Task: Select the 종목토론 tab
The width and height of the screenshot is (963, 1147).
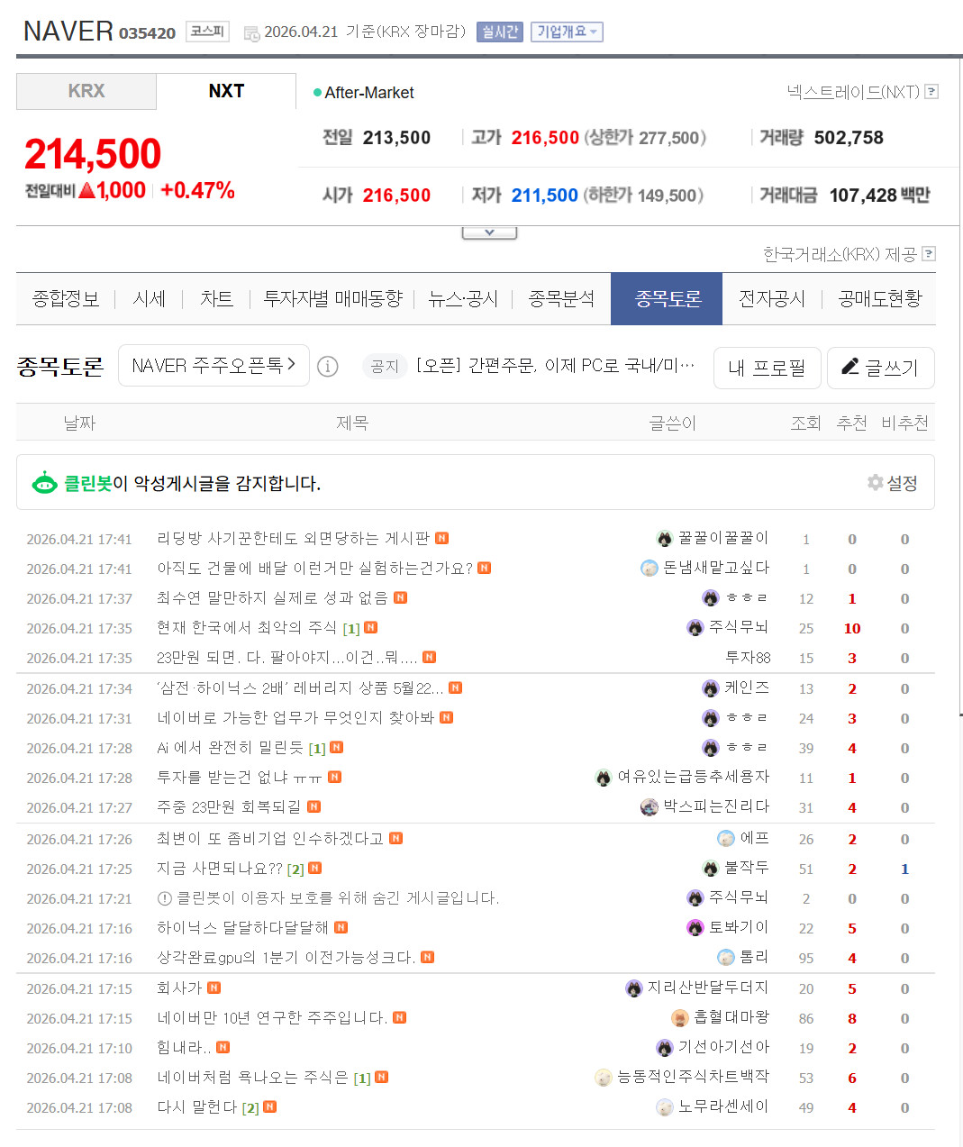Action: pos(667,298)
